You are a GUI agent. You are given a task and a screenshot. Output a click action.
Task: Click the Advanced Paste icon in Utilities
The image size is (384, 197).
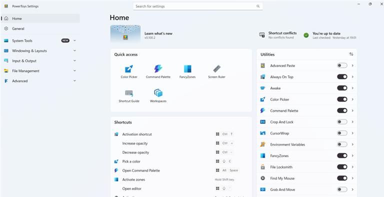click(263, 65)
